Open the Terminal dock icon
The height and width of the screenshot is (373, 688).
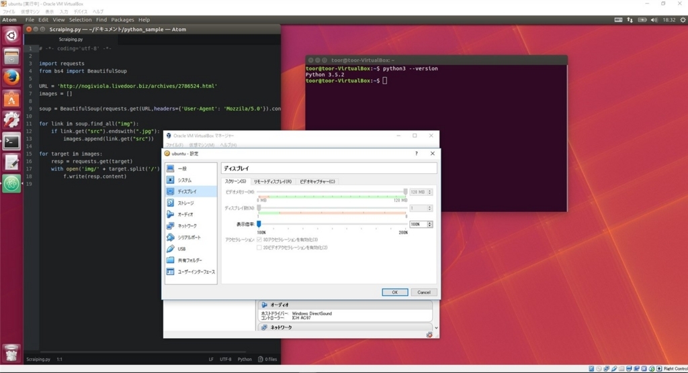11,141
